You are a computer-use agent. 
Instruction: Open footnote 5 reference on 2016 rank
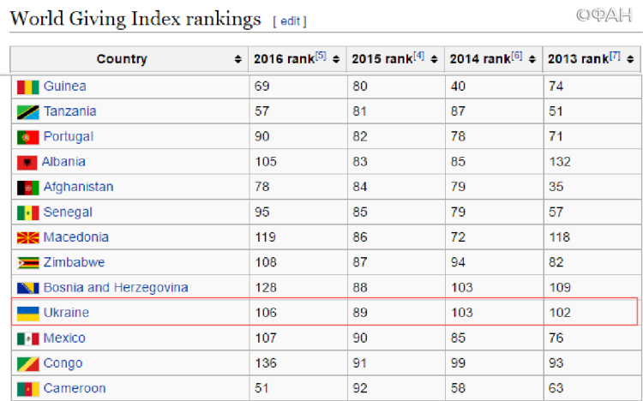(321, 57)
